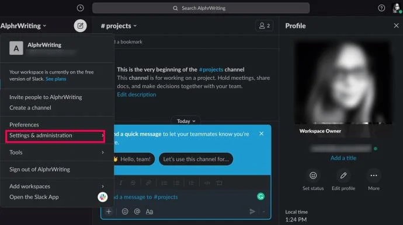Click the user avatar in top corner
The width and height of the screenshot is (403, 225).
pyautogui.click(x=397, y=8)
